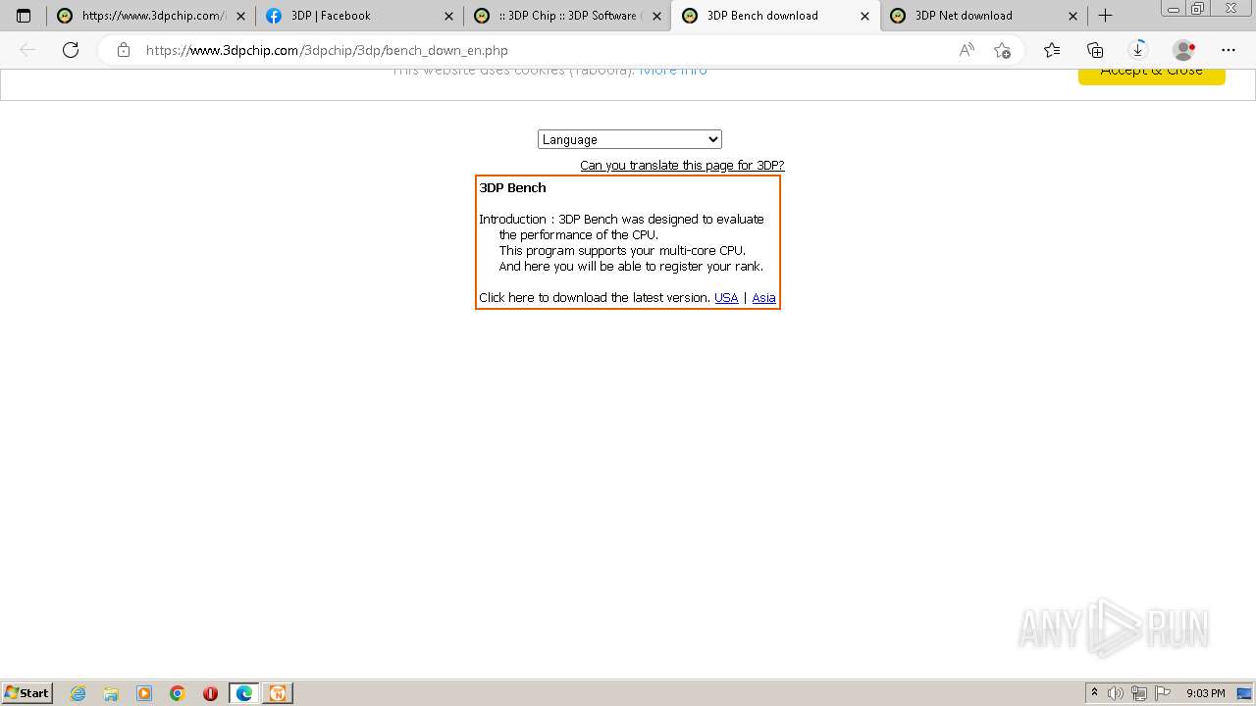The height and width of the screenshot is (706, 1256).
Task: Open the network tray icon
Action: pyautogui.click(x=1139, y=693)
